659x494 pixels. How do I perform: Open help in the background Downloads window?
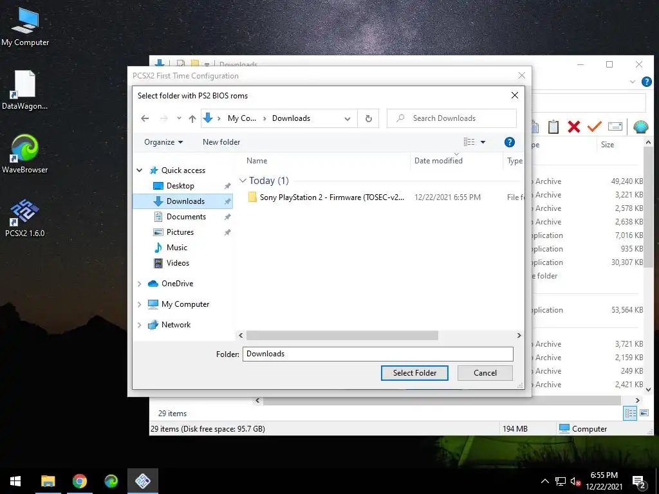(646, 82)
